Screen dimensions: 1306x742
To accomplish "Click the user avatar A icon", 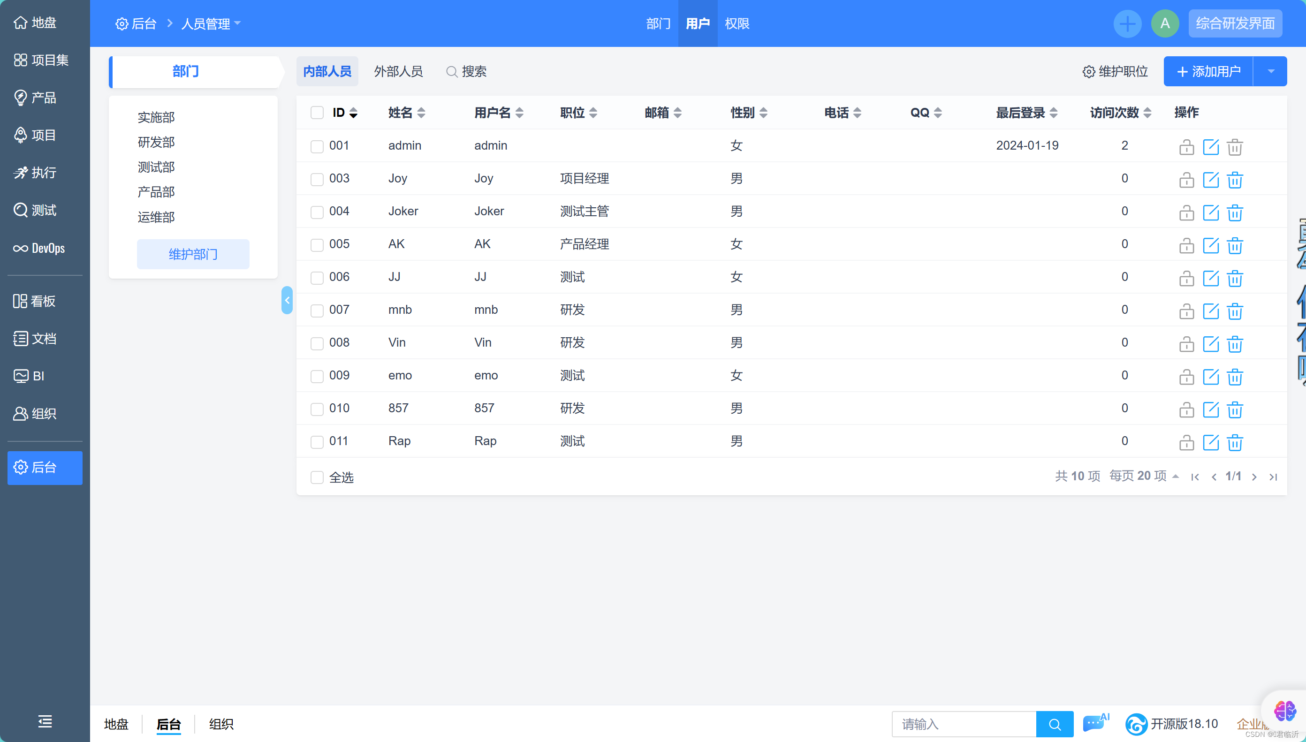I will pos(1164,23).
